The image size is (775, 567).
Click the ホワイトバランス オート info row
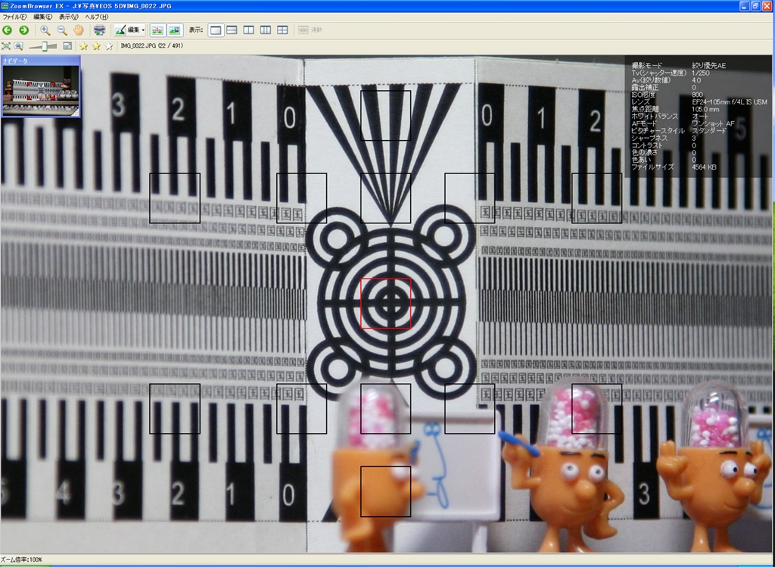click(x=671, y=116)
